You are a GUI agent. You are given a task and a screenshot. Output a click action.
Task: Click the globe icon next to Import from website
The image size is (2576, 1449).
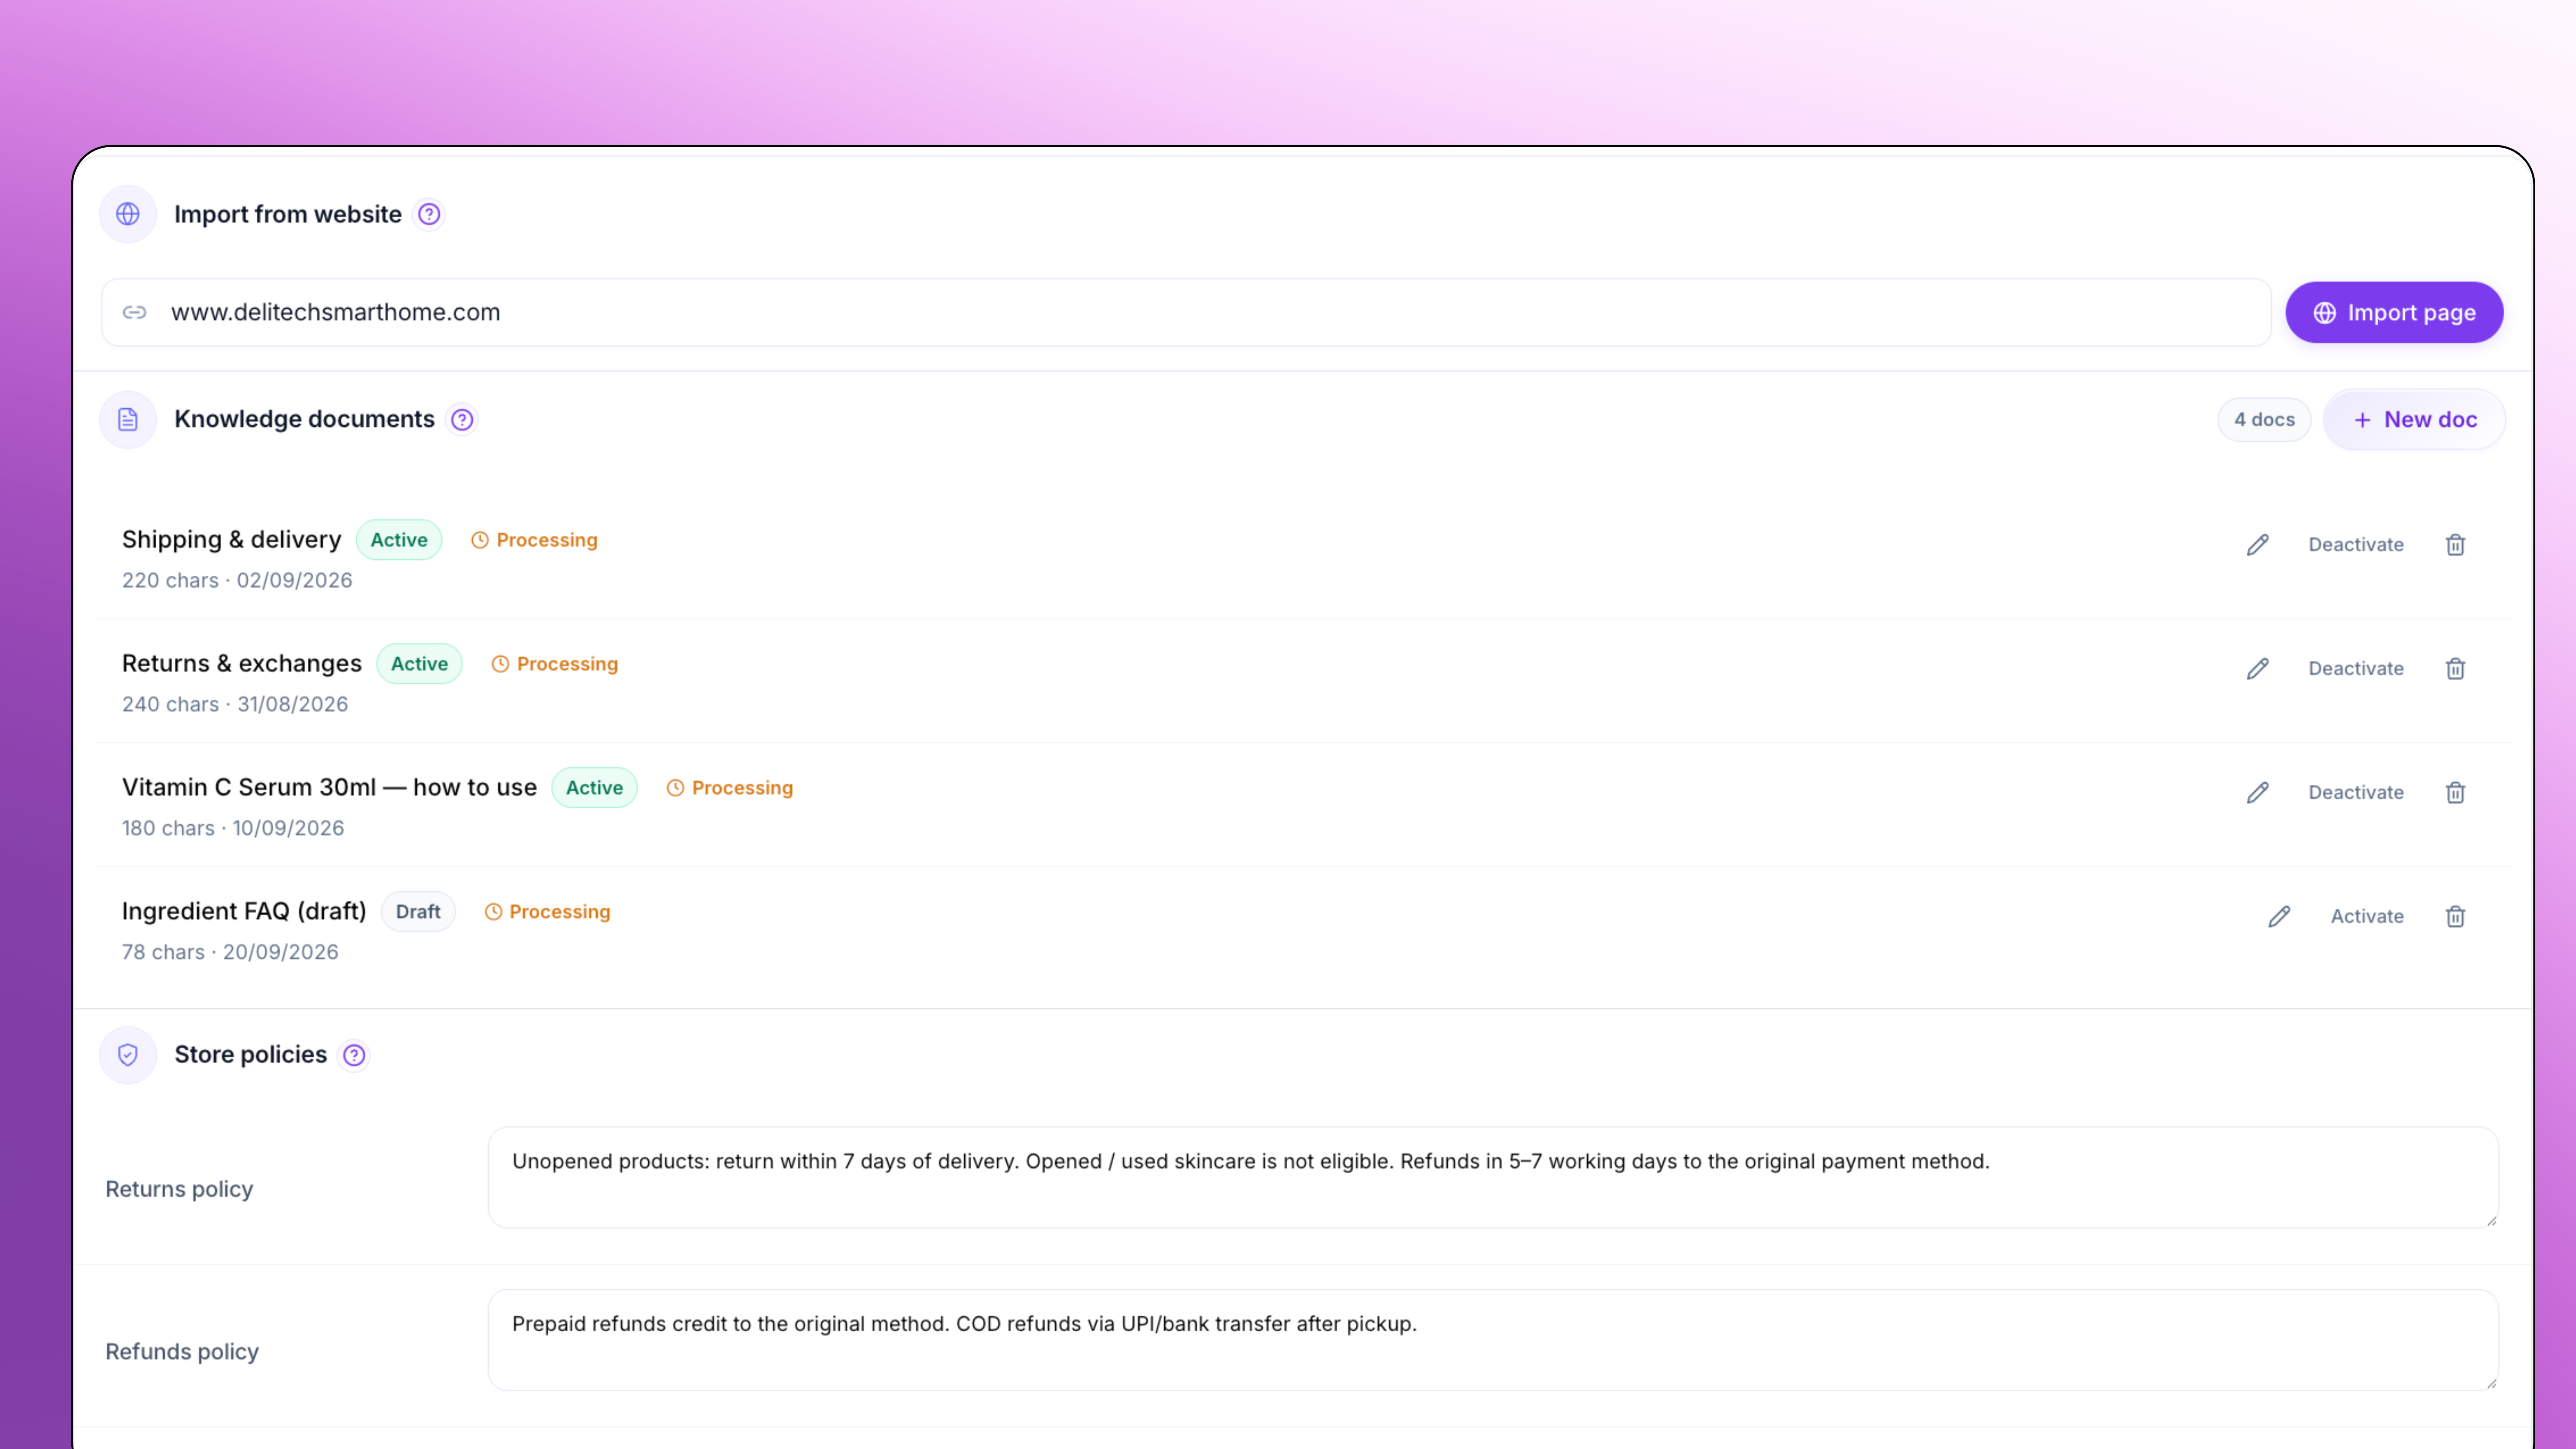pyautogui.click(x=128, y=214)
